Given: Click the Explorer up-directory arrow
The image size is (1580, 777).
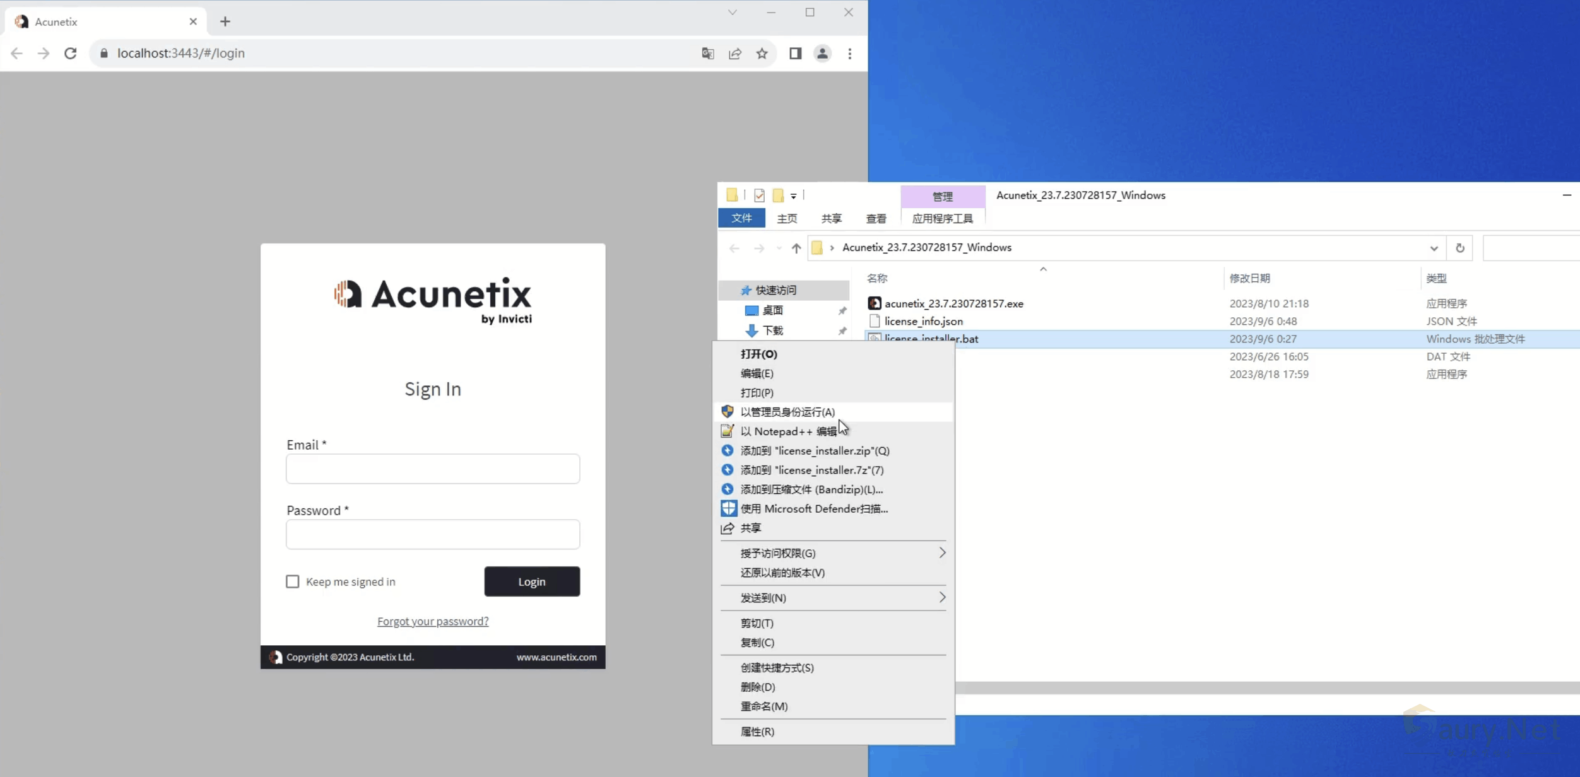Looking at the screenshot, I should tap(796, 248).
